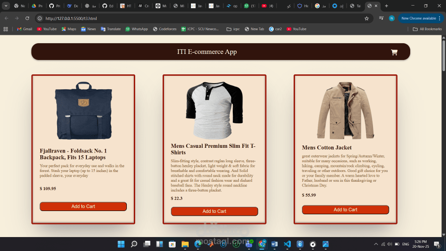Viewport: 446px width, 251px height.
Task: Click the page vertical scrollbar thumb
Action: [444, 55]
